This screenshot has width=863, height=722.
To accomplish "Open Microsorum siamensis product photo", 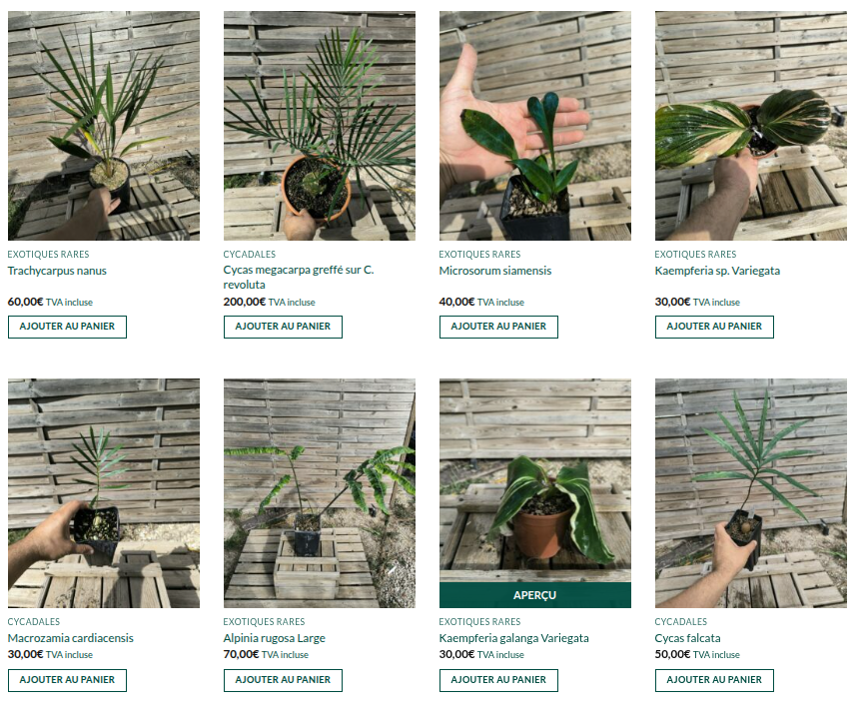I will click(535, 126).
